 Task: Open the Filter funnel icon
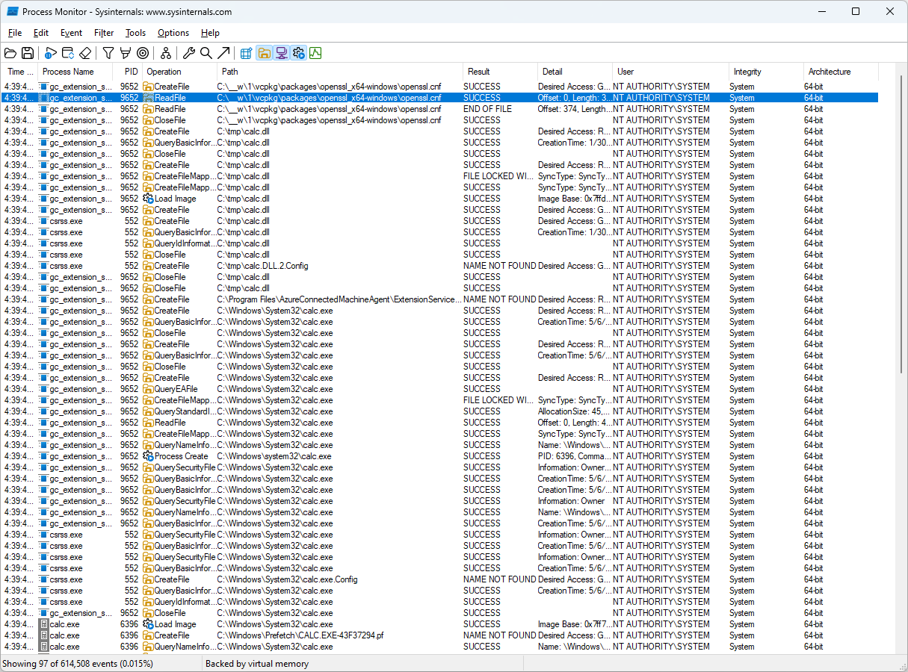point(108,53)
